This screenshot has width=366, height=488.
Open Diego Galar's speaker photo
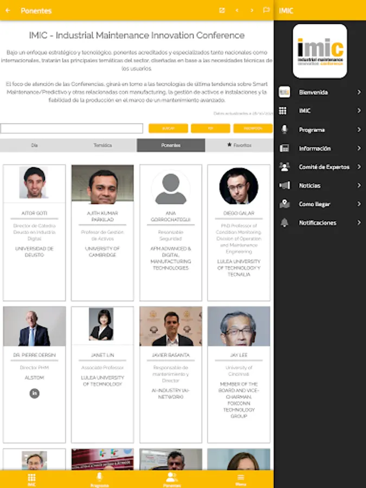tap(239, 186)
